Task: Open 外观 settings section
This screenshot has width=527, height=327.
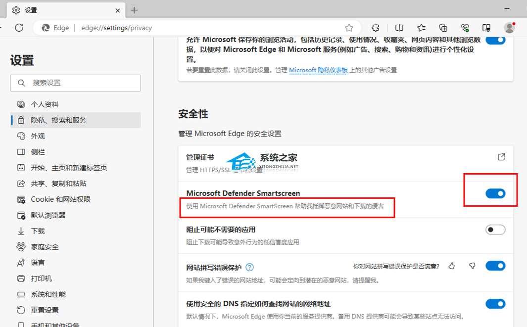Action: tap(75, 136)
